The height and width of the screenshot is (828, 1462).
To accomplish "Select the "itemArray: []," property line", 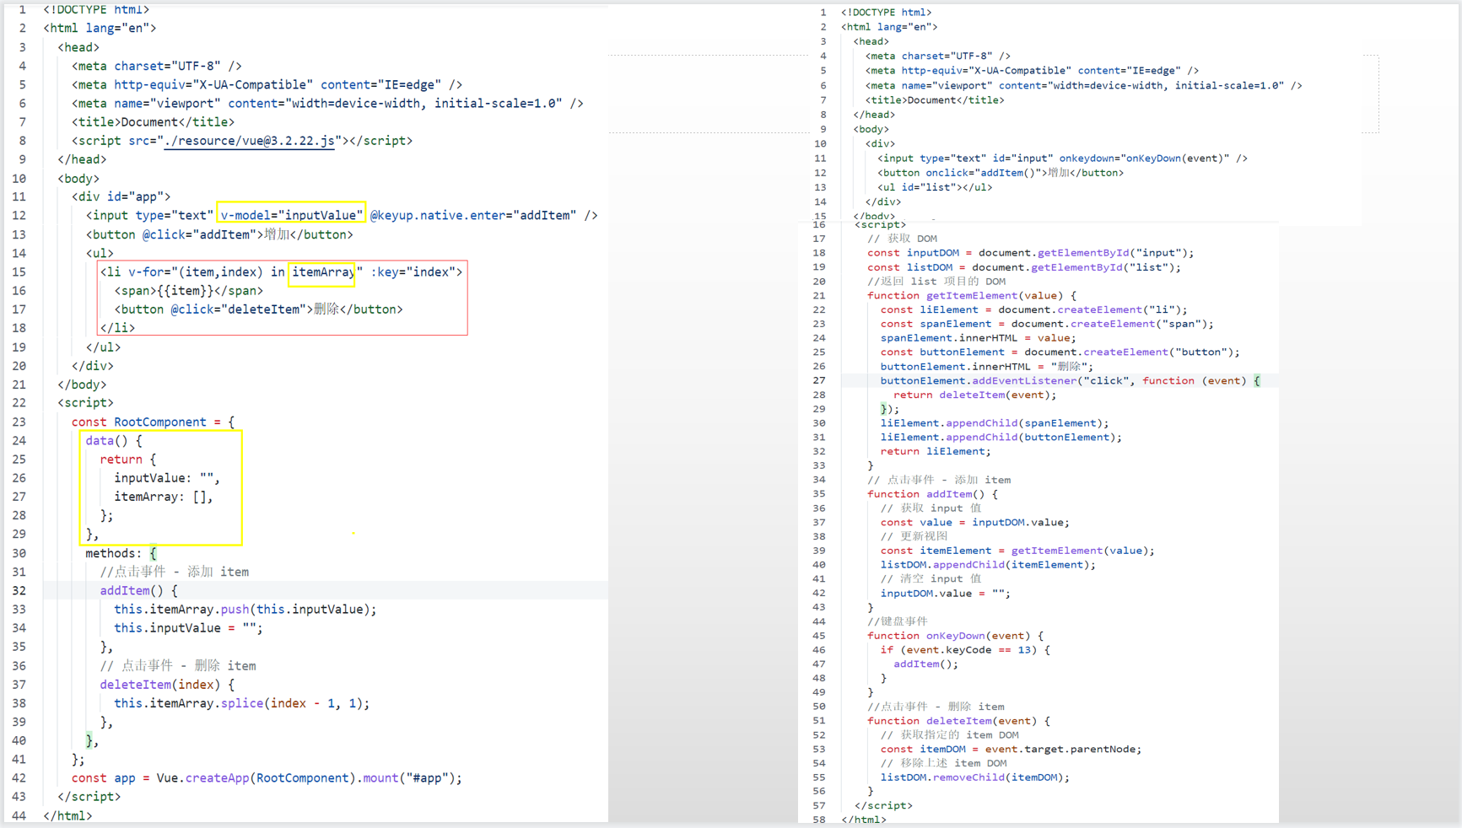I will [x=164, y=497].
